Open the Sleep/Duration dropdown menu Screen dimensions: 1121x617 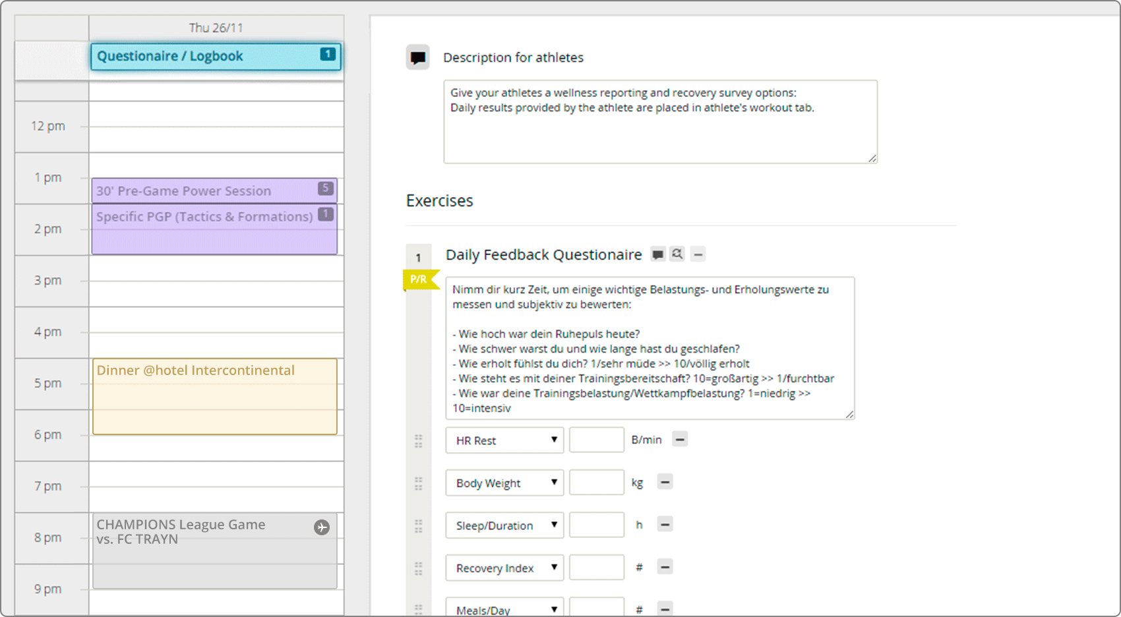pyautogui.click(x=504, y=525)
